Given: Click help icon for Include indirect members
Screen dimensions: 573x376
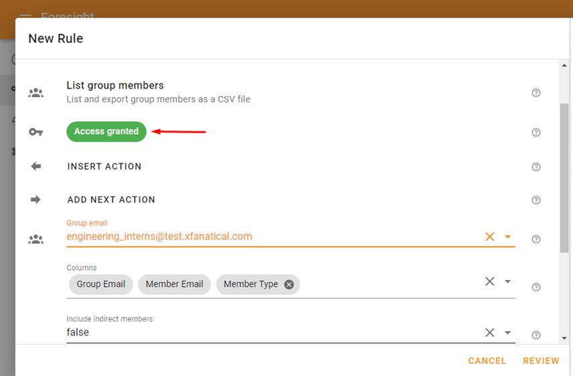Looking at the screenshot, I should (535, 335).
